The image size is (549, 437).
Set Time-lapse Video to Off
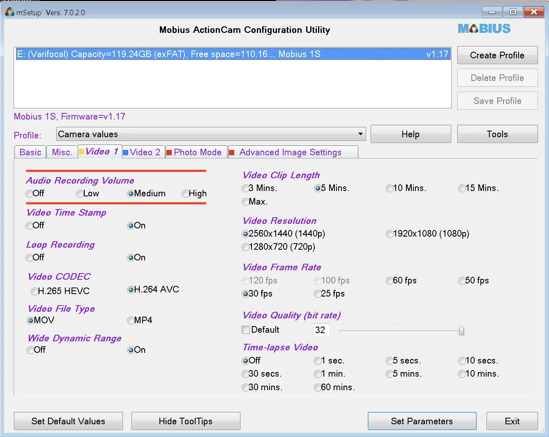click(x=245, y=361)
